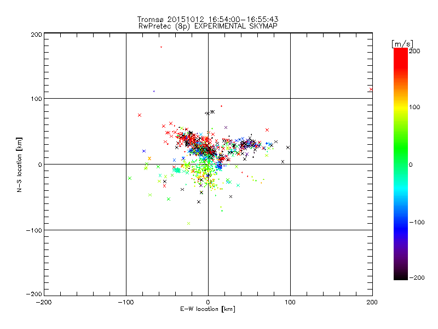Click the Tromsø date and time title
The height and width of the screenshot is (329, 438).
(208, 19)
